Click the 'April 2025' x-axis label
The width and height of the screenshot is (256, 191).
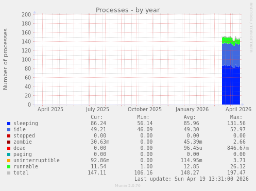click(50, 109)
